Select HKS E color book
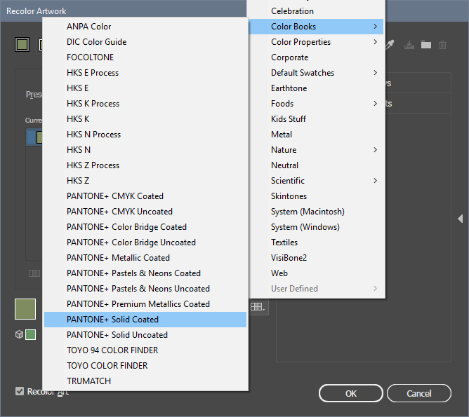This screenshot has width=469, height=417. coord(145,88)
